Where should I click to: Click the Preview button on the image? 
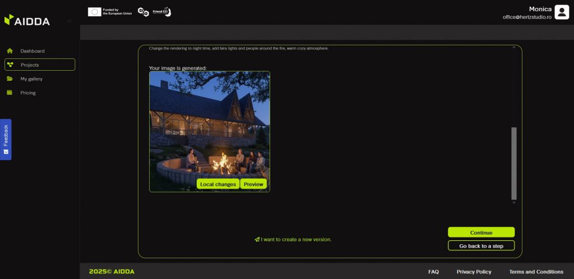tap(253, 184)
